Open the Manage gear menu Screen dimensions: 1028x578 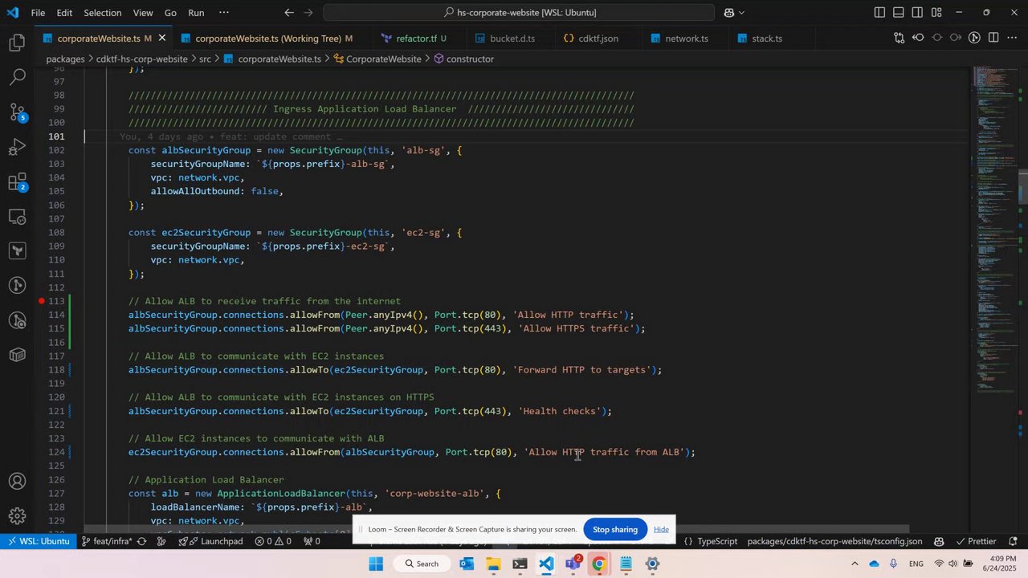(x=17, y=516)
